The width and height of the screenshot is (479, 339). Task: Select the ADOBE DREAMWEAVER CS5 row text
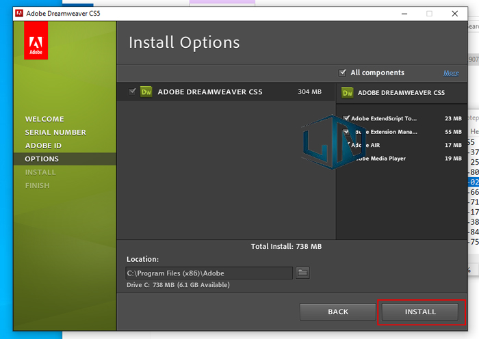[210, 92]
